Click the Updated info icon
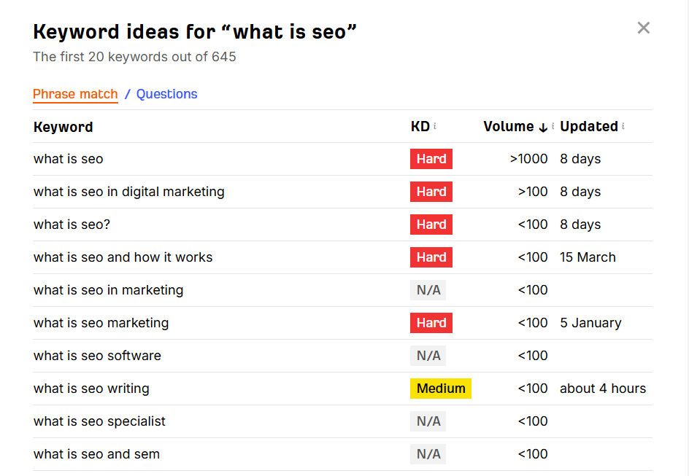This screenshot has height=476, width=689. click(x=623, y=126)
